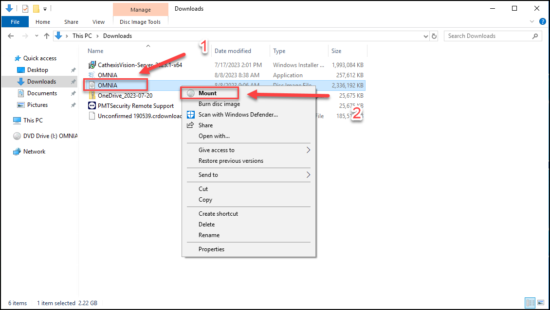
Task: Open Documents in the navigation pane
Action: [42, 93]
